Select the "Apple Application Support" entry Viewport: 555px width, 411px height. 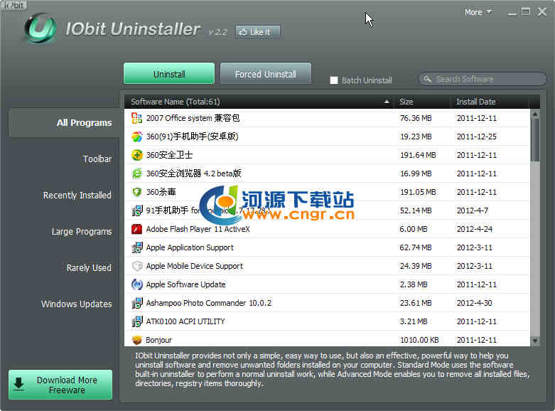tap(190, 247)
